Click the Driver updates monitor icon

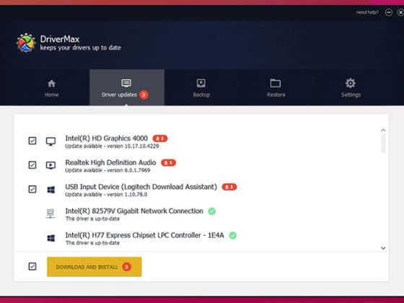(x=126, y=83)
